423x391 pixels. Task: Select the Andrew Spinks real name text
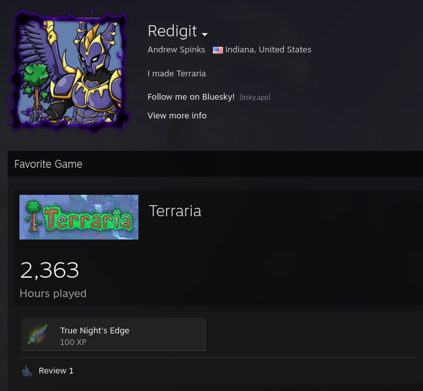(x=176, y=50)
